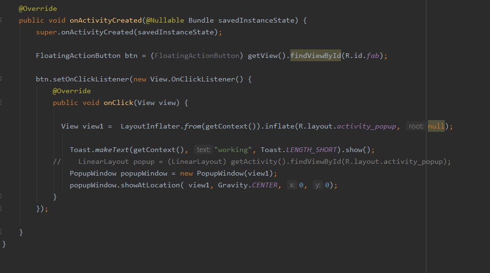This screenshot has height=273, width=490.
Task: Click the show() call on the Toast line
Action: (x=358, y=150)
